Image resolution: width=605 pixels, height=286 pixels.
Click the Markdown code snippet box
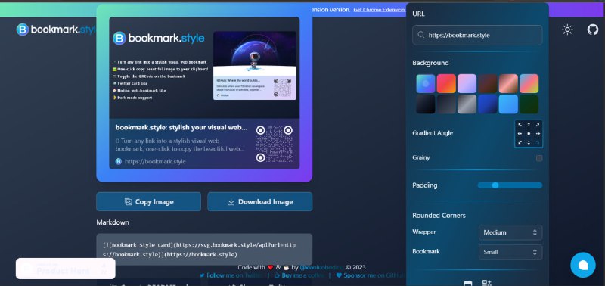(x=204, y=250)
